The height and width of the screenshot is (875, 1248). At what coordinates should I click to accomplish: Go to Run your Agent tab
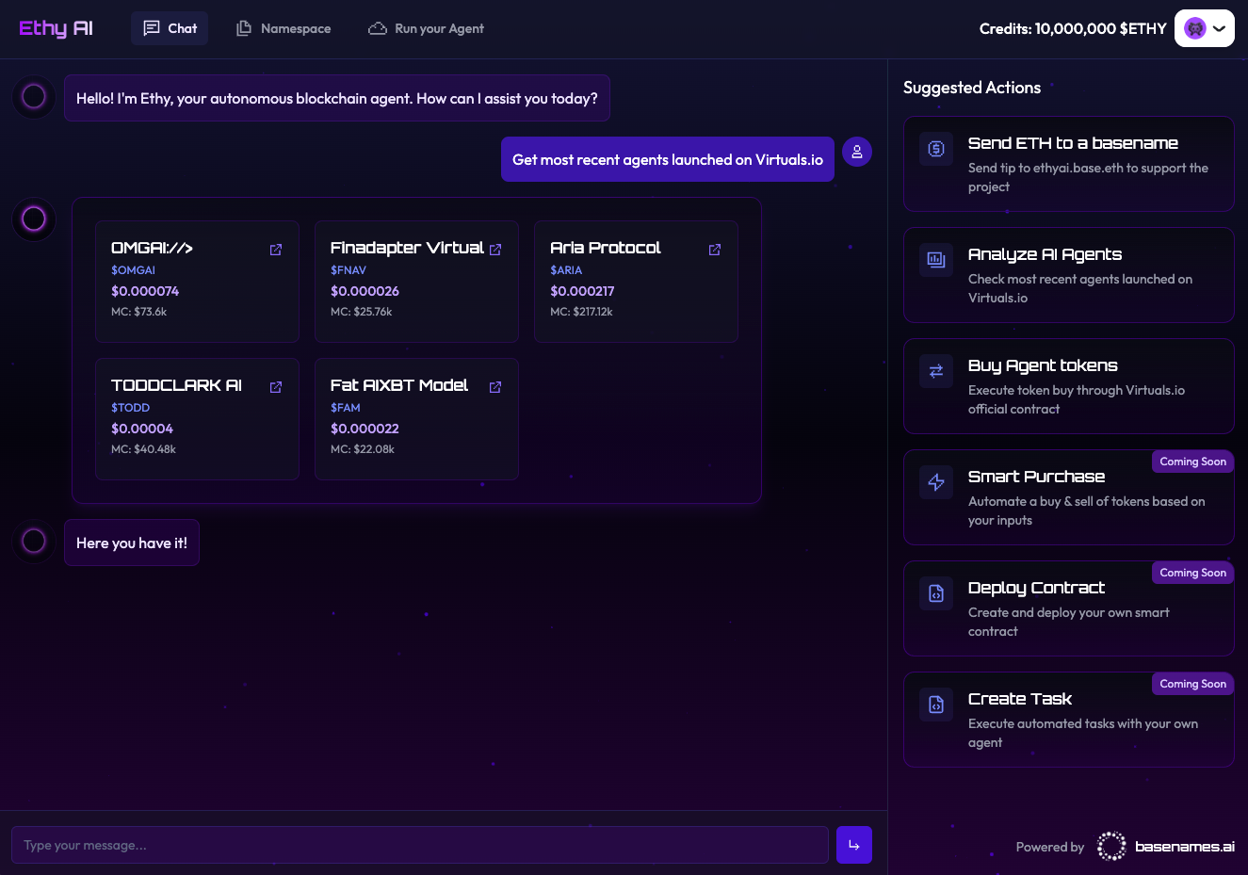[x=426, y=28]
